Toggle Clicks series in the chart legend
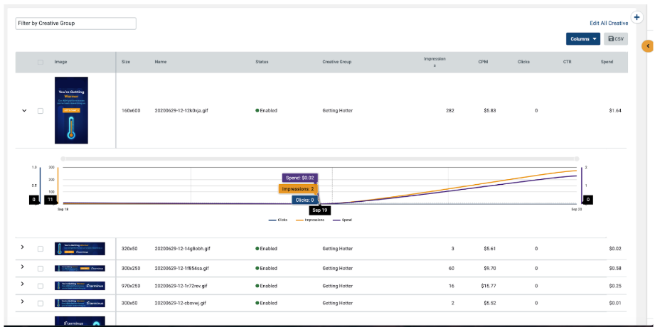 [x=278, y=220]
